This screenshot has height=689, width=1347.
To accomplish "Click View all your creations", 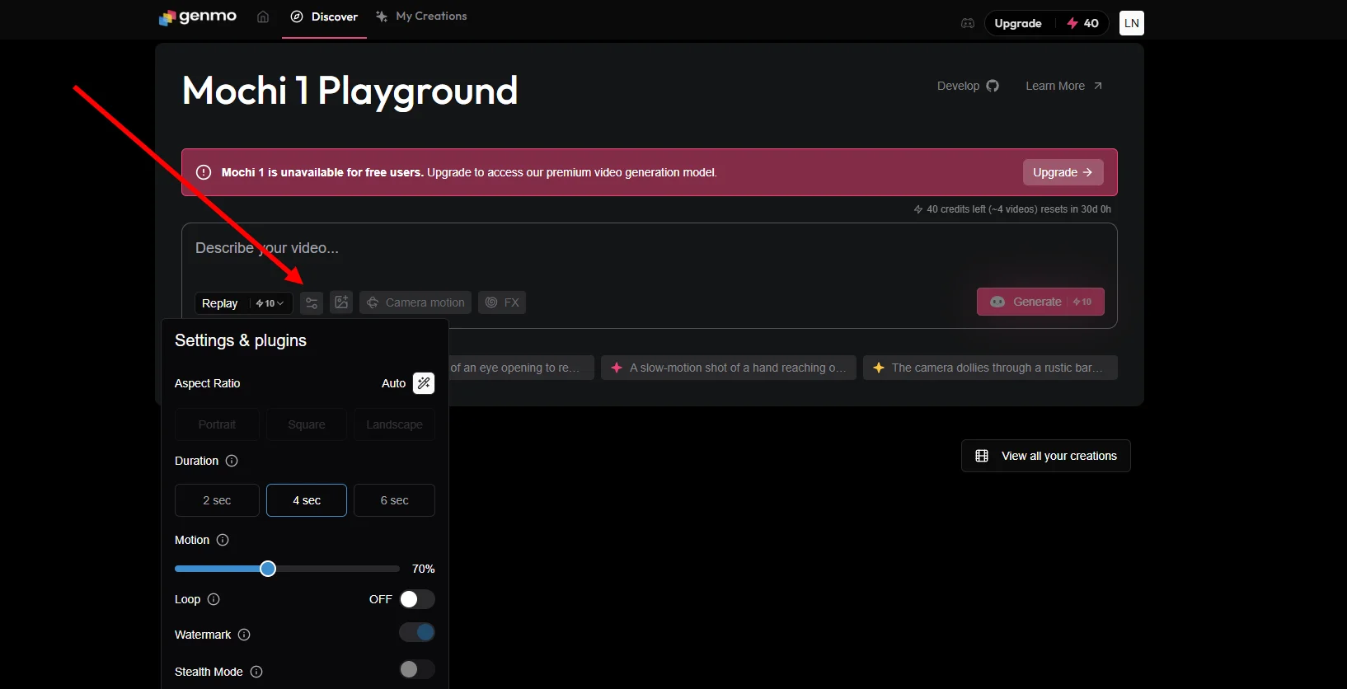I will (1046, 456).
